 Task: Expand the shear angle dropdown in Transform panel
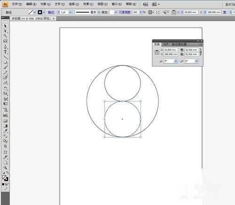coord(196,61)
